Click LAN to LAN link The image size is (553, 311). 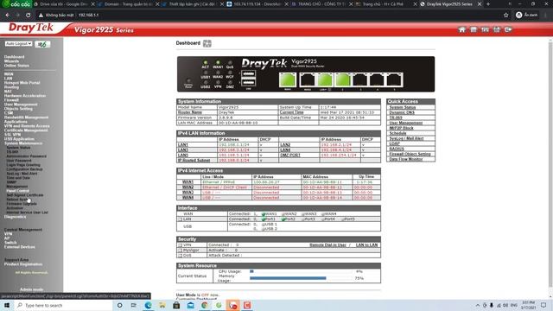tap(366, 245)
